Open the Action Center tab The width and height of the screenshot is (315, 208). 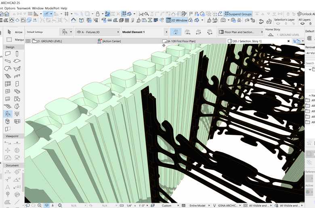(111, 41)
